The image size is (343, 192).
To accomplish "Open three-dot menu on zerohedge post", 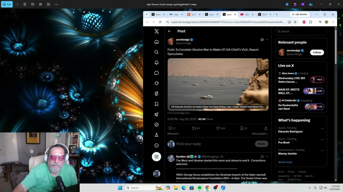I will coord(267,40).
